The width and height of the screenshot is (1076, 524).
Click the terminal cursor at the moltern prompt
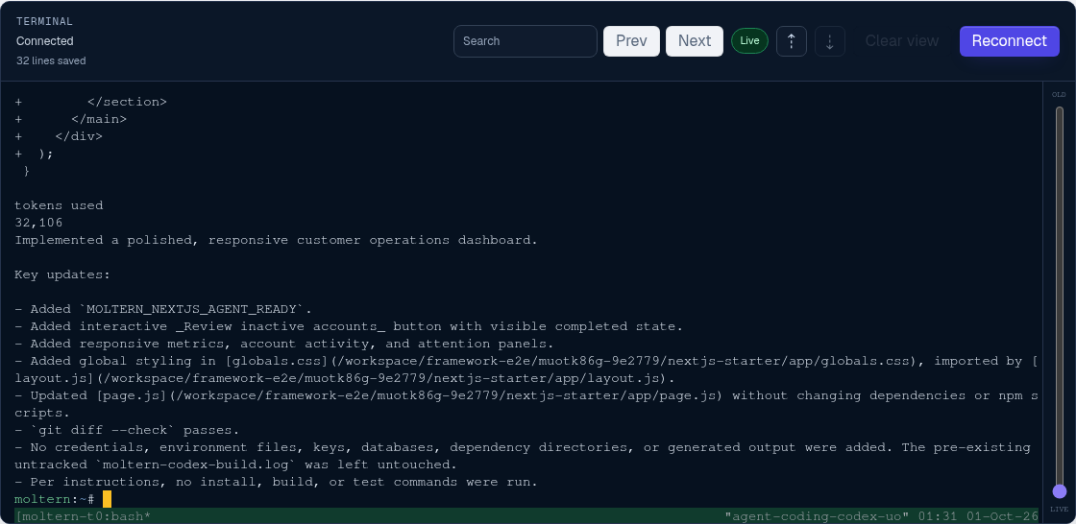click(x=107, y=499)
